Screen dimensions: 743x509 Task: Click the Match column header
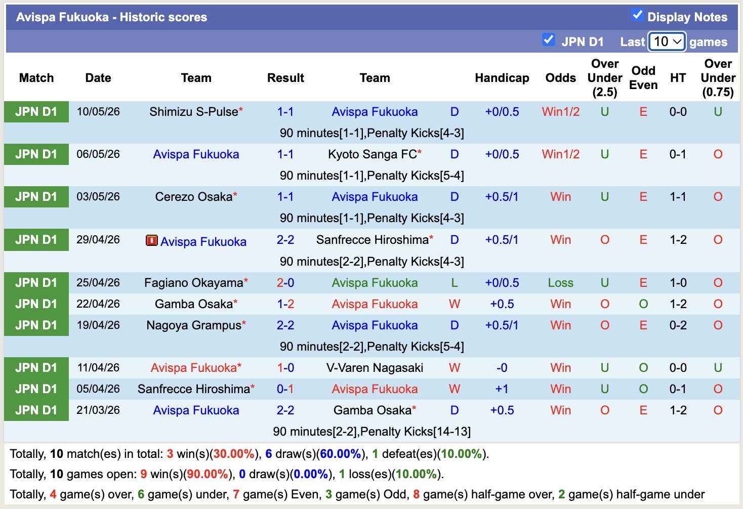(36, 78)
